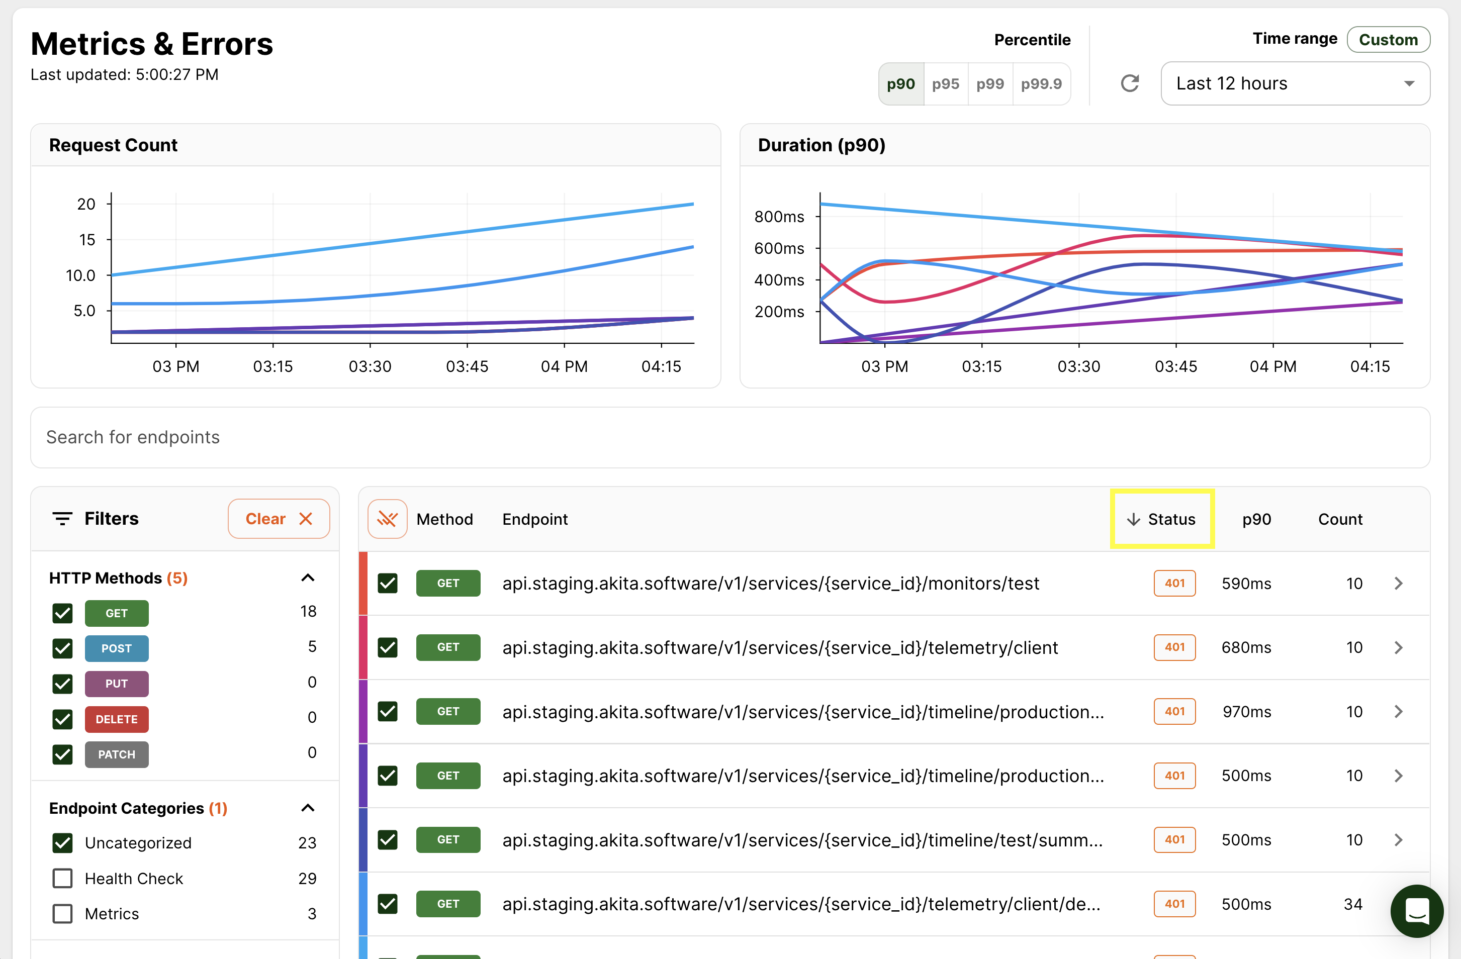
Task: Focus the Search for endpoints field
Action: (730, 437)
